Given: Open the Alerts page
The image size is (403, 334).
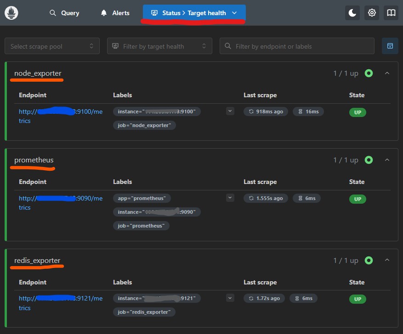Looking at the screenshot, I should pyautogui.click(x=115, y=13).
